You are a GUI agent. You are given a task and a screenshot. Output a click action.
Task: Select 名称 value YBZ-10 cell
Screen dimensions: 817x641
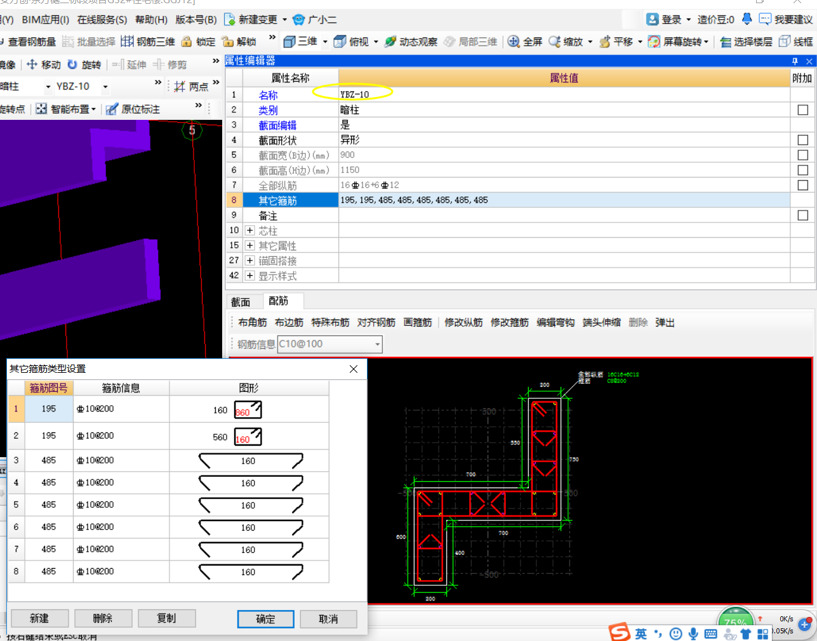pos(564,94)
